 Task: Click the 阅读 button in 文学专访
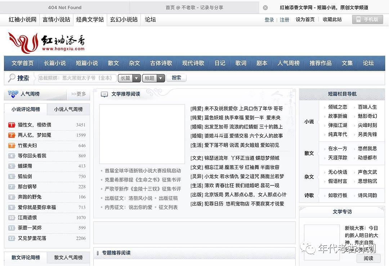coord(368,258)
